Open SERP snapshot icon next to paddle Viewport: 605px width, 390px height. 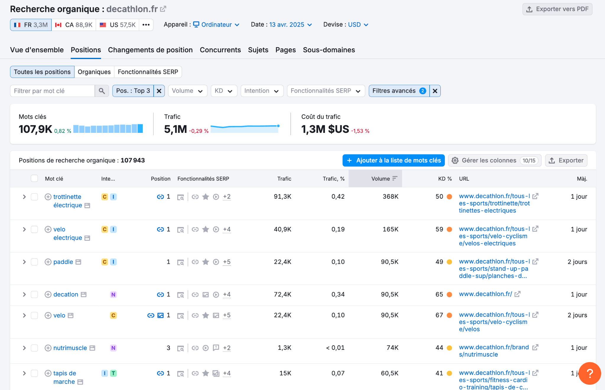click(78, 262)
